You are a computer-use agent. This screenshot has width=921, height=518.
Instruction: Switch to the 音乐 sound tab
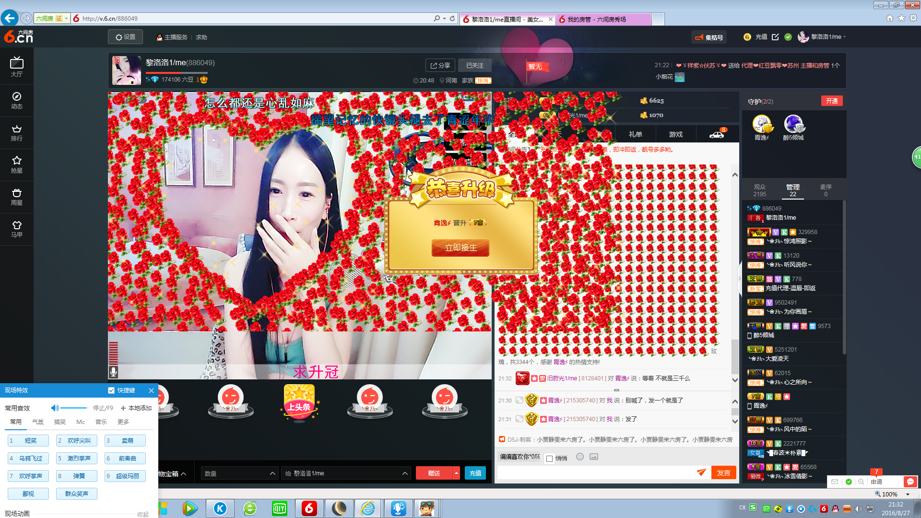[101, 422]
